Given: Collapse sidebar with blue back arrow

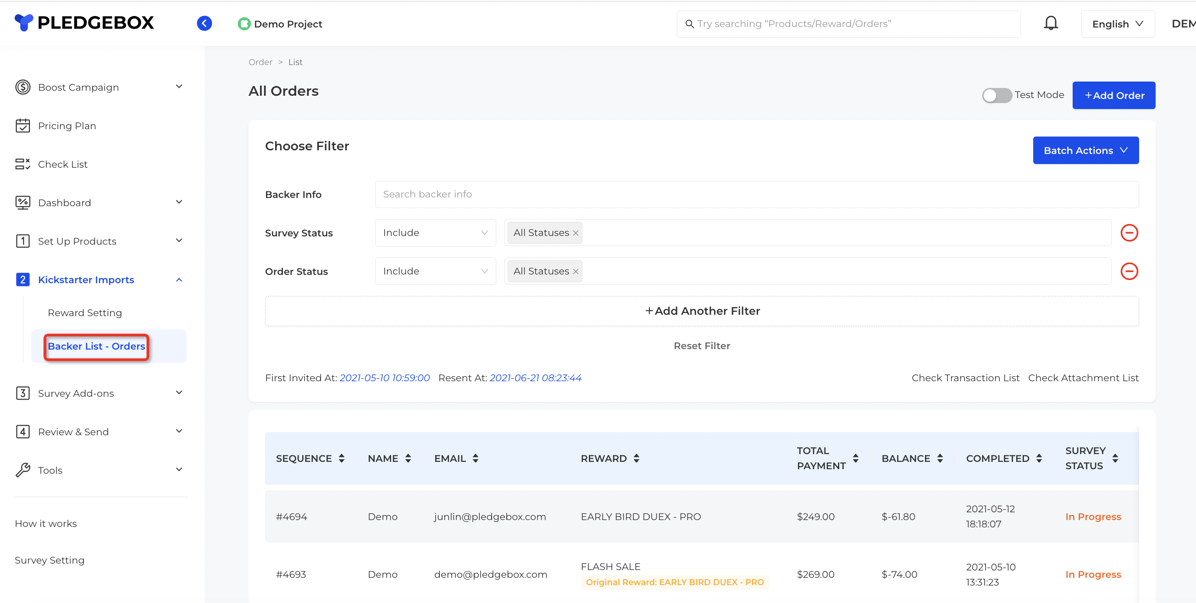Looking at the screenshot, I should coord(204,23).
